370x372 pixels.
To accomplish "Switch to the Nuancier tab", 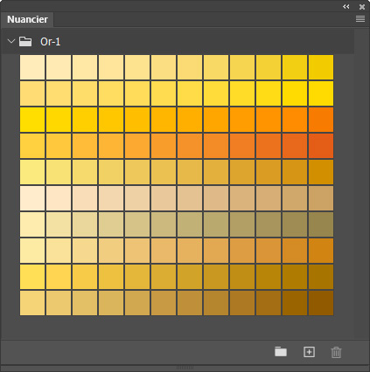I will [x=27, y=19].
